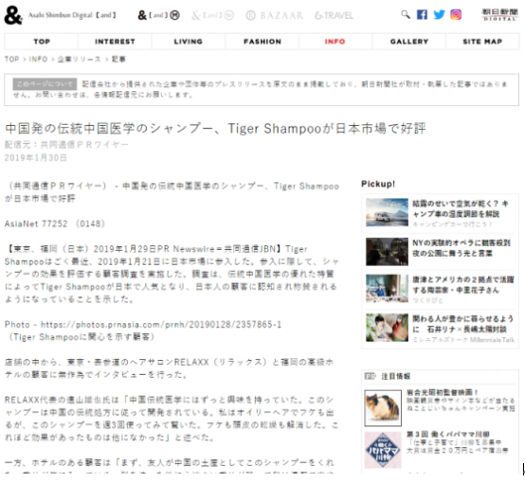The width and height of the screenshot is (525, 483).
Task: Click the PR icon beside 注目情報
Action: coord(370,377)
